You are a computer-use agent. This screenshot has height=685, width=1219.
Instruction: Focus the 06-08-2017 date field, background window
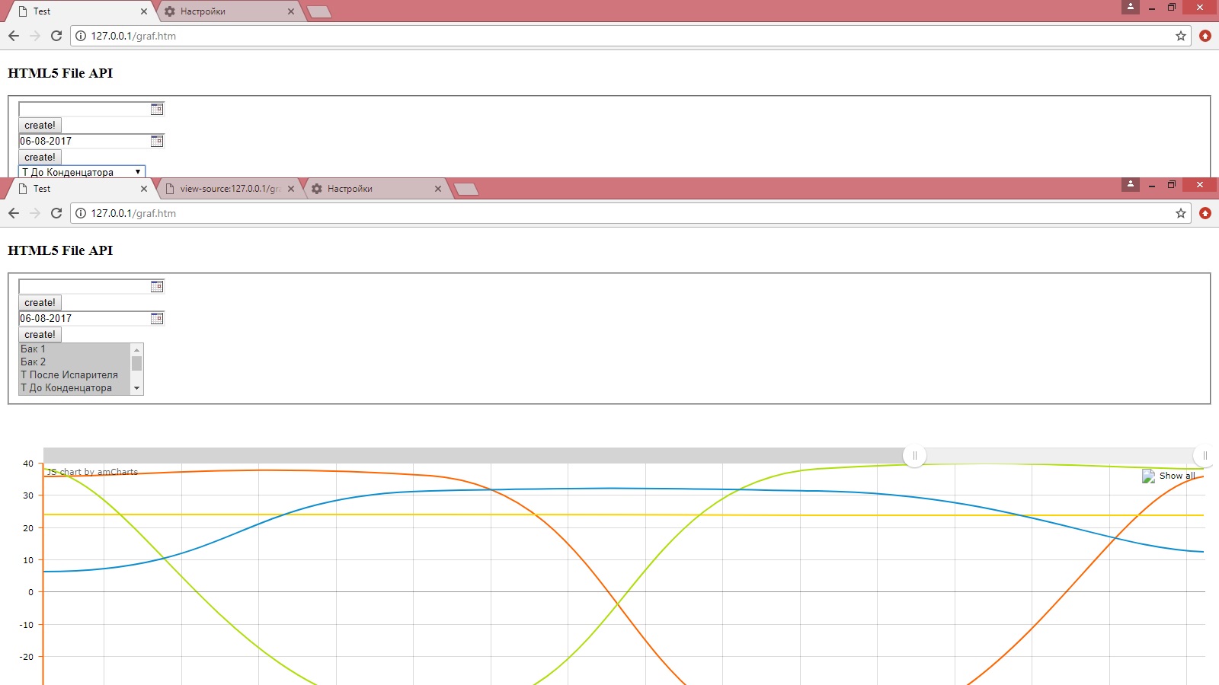(x=84, y=141)
